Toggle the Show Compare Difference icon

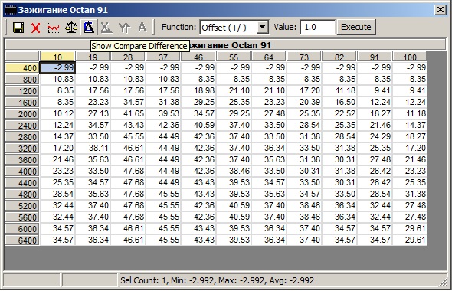click(89, 28)
